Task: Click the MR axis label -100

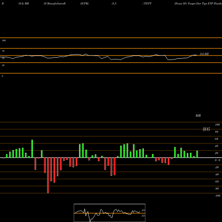Action: point(218,196)
